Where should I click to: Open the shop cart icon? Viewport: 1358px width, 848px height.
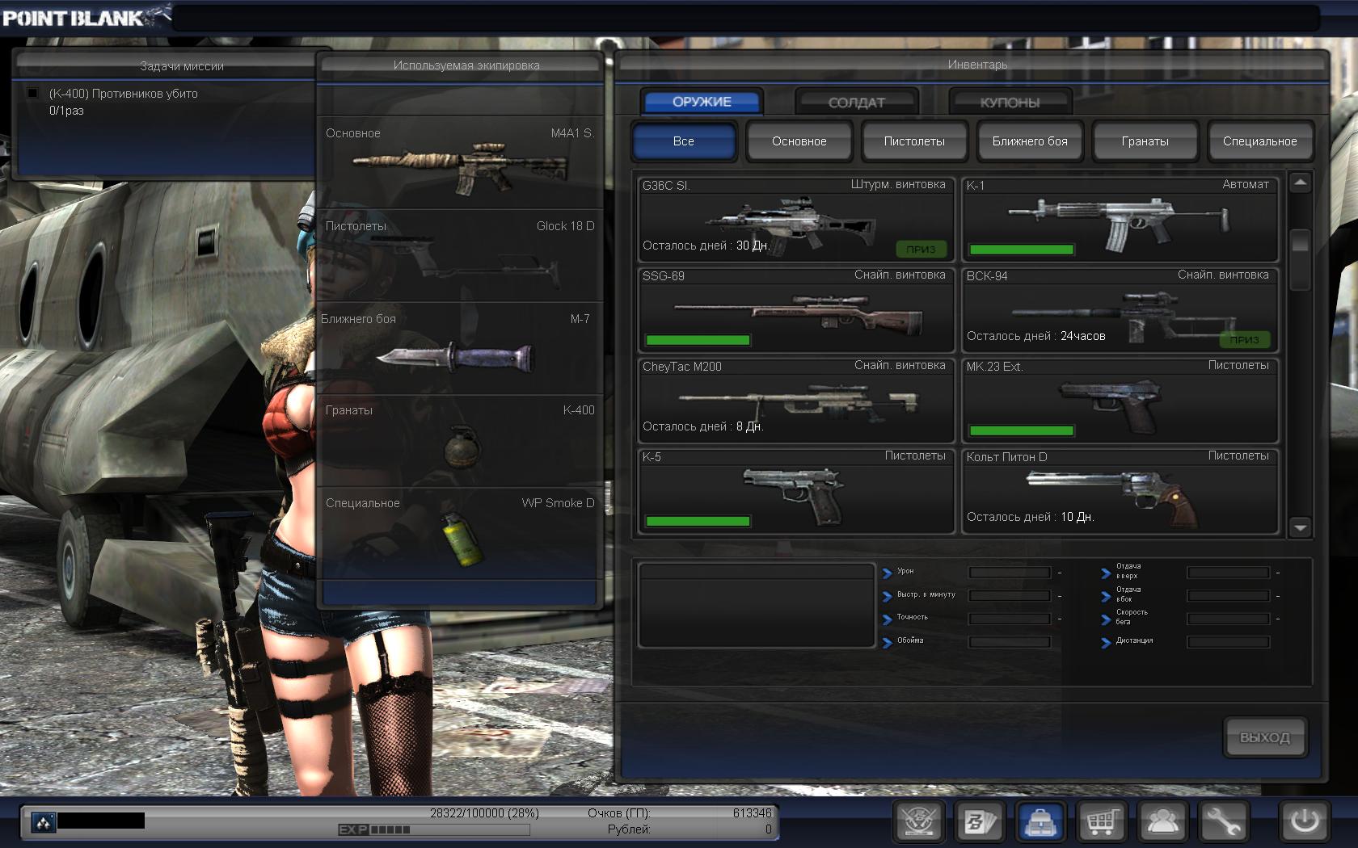tap(1102, 822)
